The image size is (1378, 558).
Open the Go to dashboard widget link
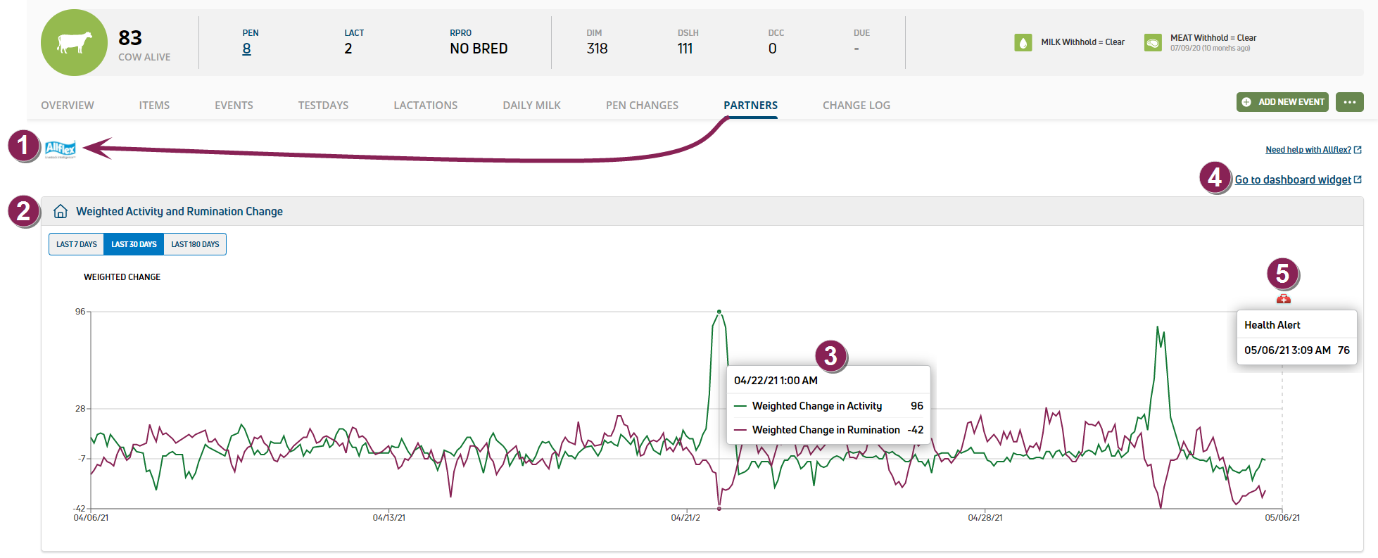[1293, 180]
